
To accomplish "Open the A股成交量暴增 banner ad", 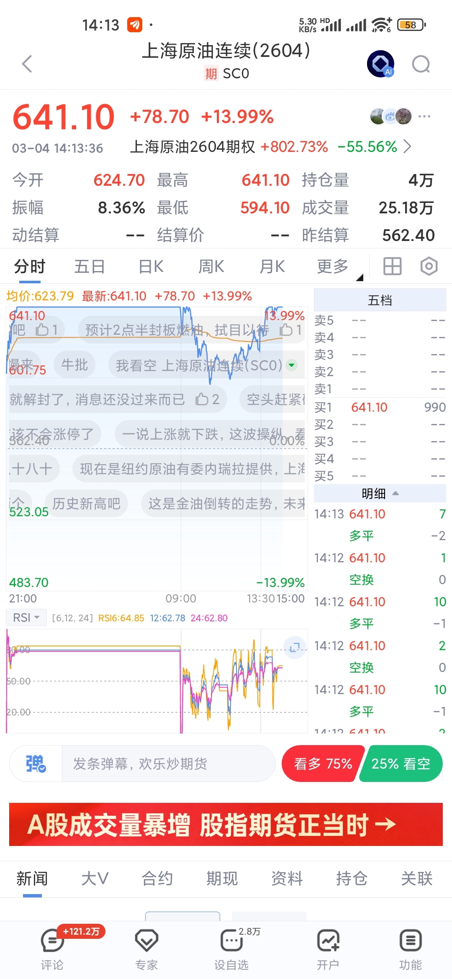I will tap(226, 824).
